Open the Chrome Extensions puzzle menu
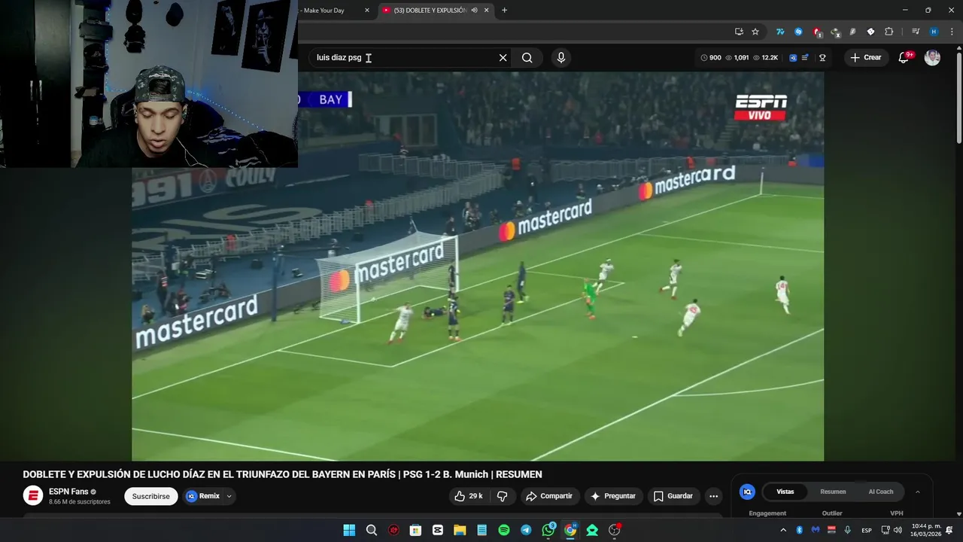This screenshot has height=542, width=963. click(x=889, y=32)
